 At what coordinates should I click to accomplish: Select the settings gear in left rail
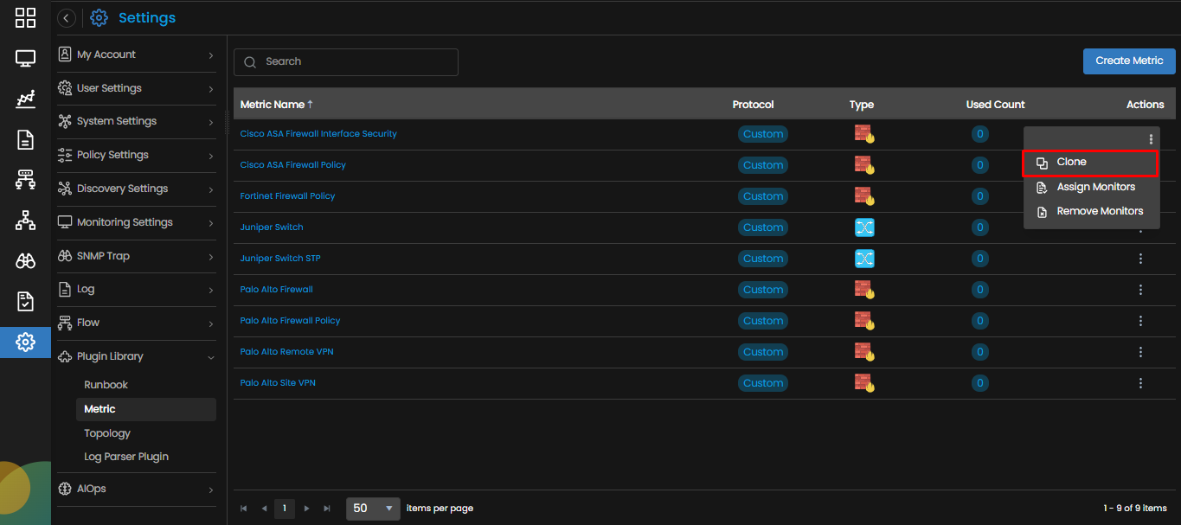(x=25, y=343)
